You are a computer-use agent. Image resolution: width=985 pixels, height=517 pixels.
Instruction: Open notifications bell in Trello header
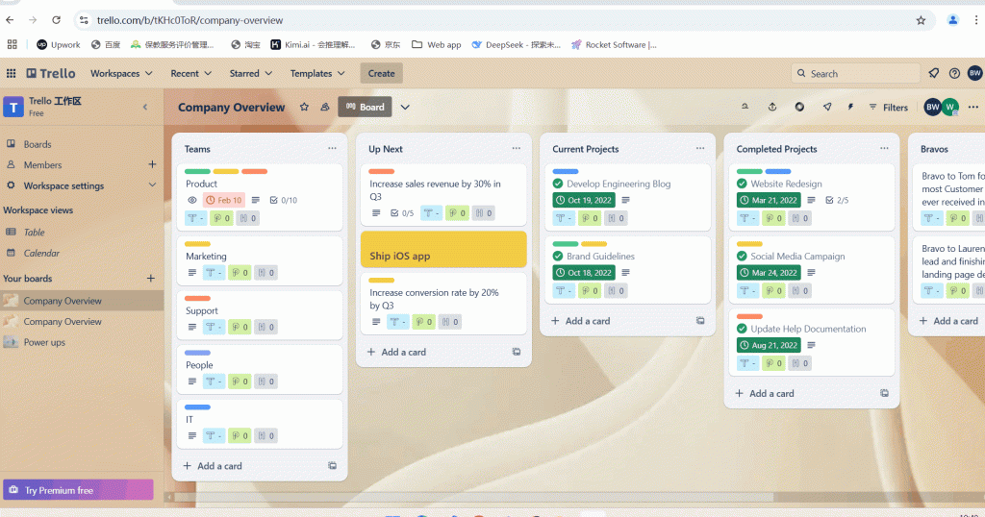coord(933,73)
